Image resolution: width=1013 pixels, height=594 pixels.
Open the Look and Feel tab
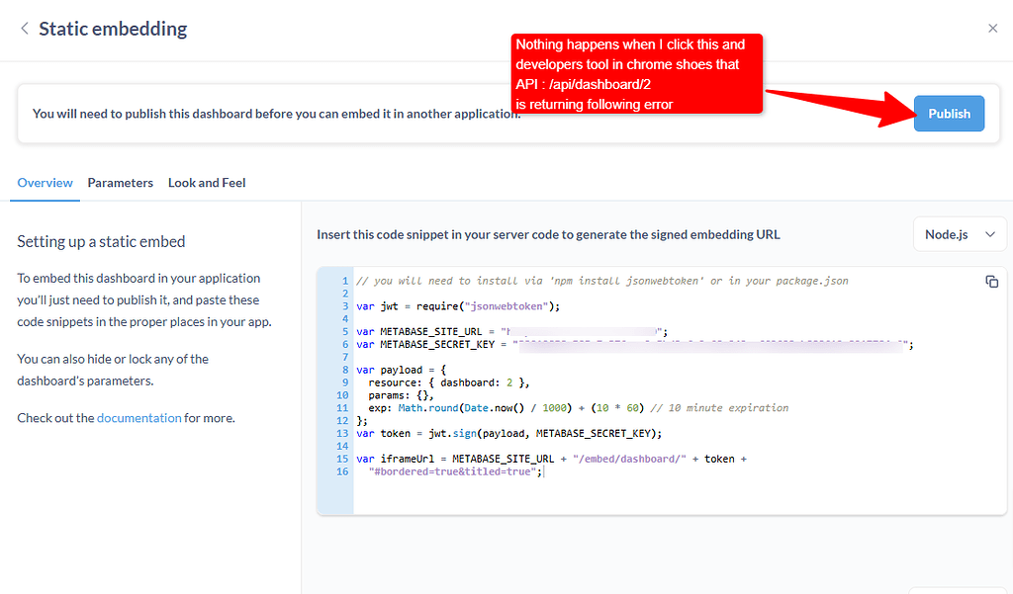click(206, 183)
